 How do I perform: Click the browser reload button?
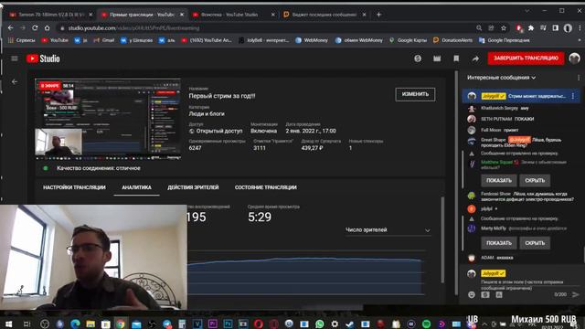click(x=35, y=28)
